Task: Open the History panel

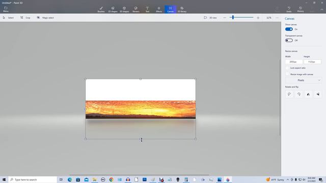Action: point(300,9)
